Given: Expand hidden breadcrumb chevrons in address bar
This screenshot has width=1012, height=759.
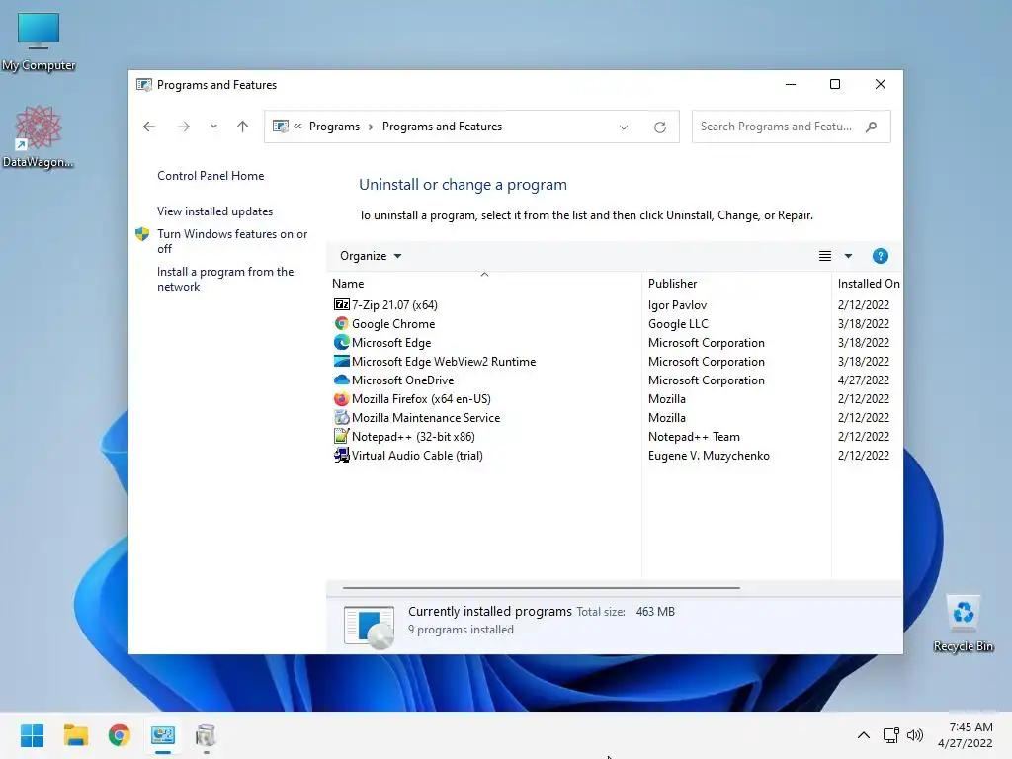Looking at the screenshot, I should 297,126.
